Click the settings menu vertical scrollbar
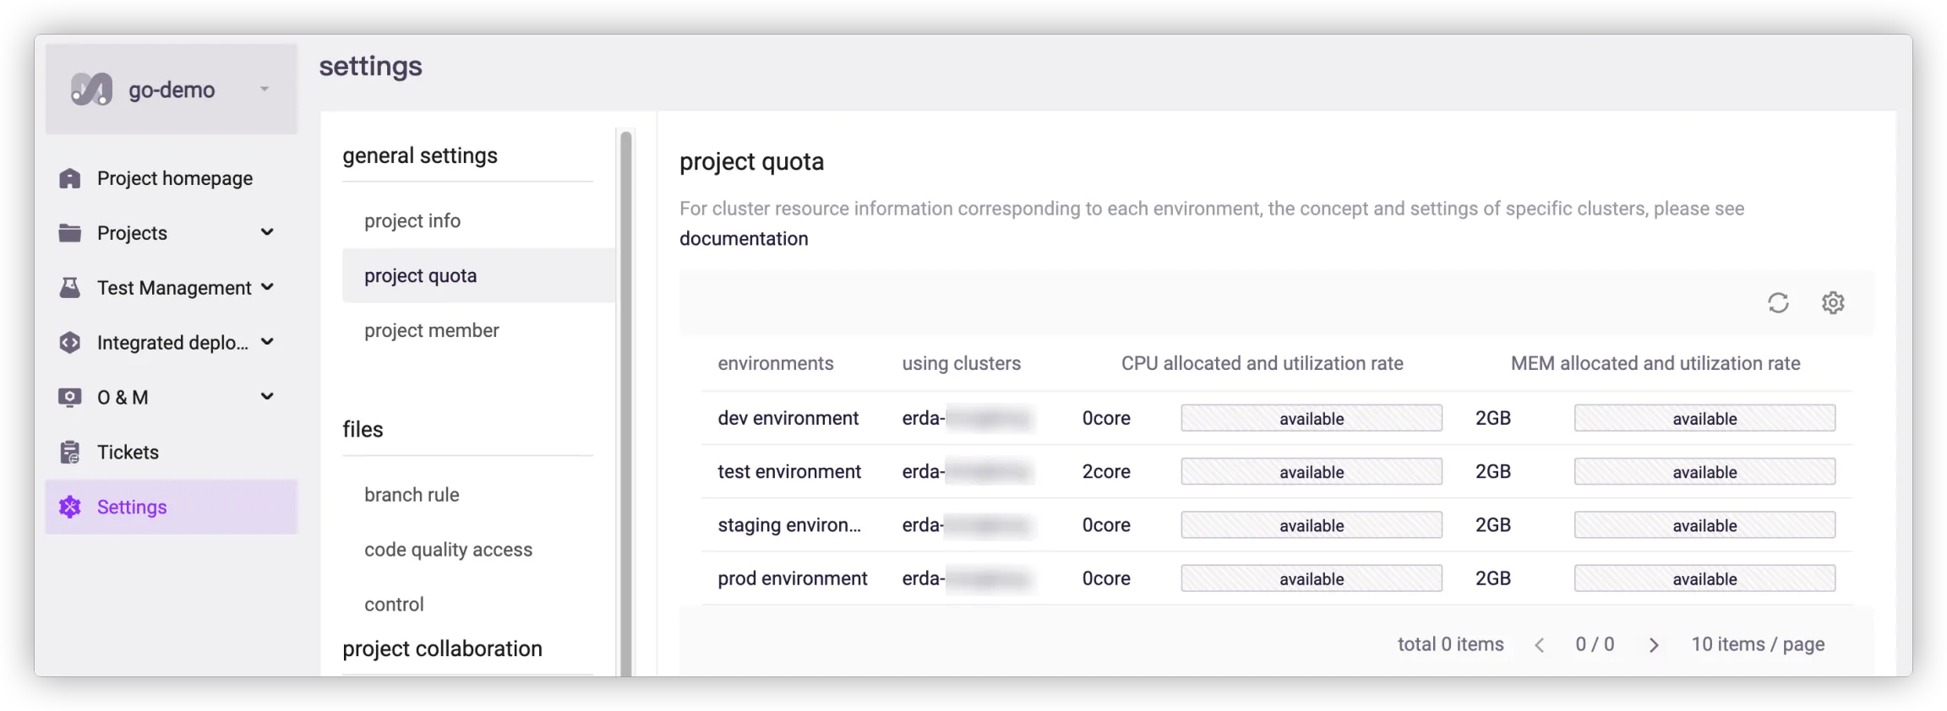The height and width of the screenshot is (711, 1947). pyautogui.click(x=626, y=380)
